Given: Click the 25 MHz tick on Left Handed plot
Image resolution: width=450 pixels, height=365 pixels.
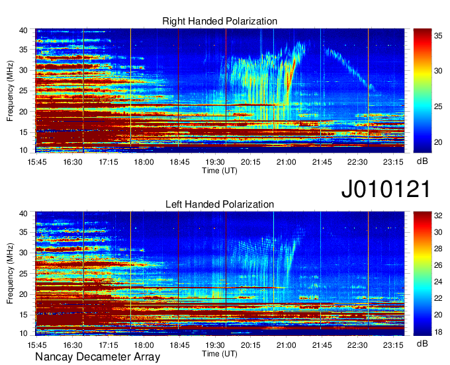Looking at the screenshot, I should (23, 274).
